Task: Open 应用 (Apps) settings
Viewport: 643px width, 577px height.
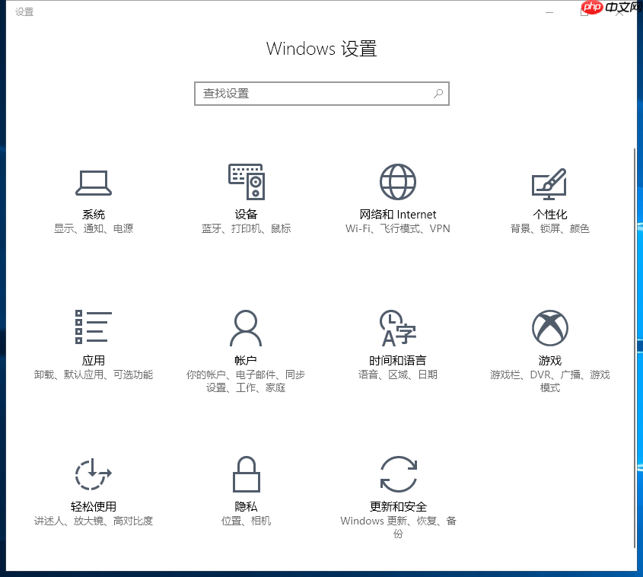Action: coord(93,343)
